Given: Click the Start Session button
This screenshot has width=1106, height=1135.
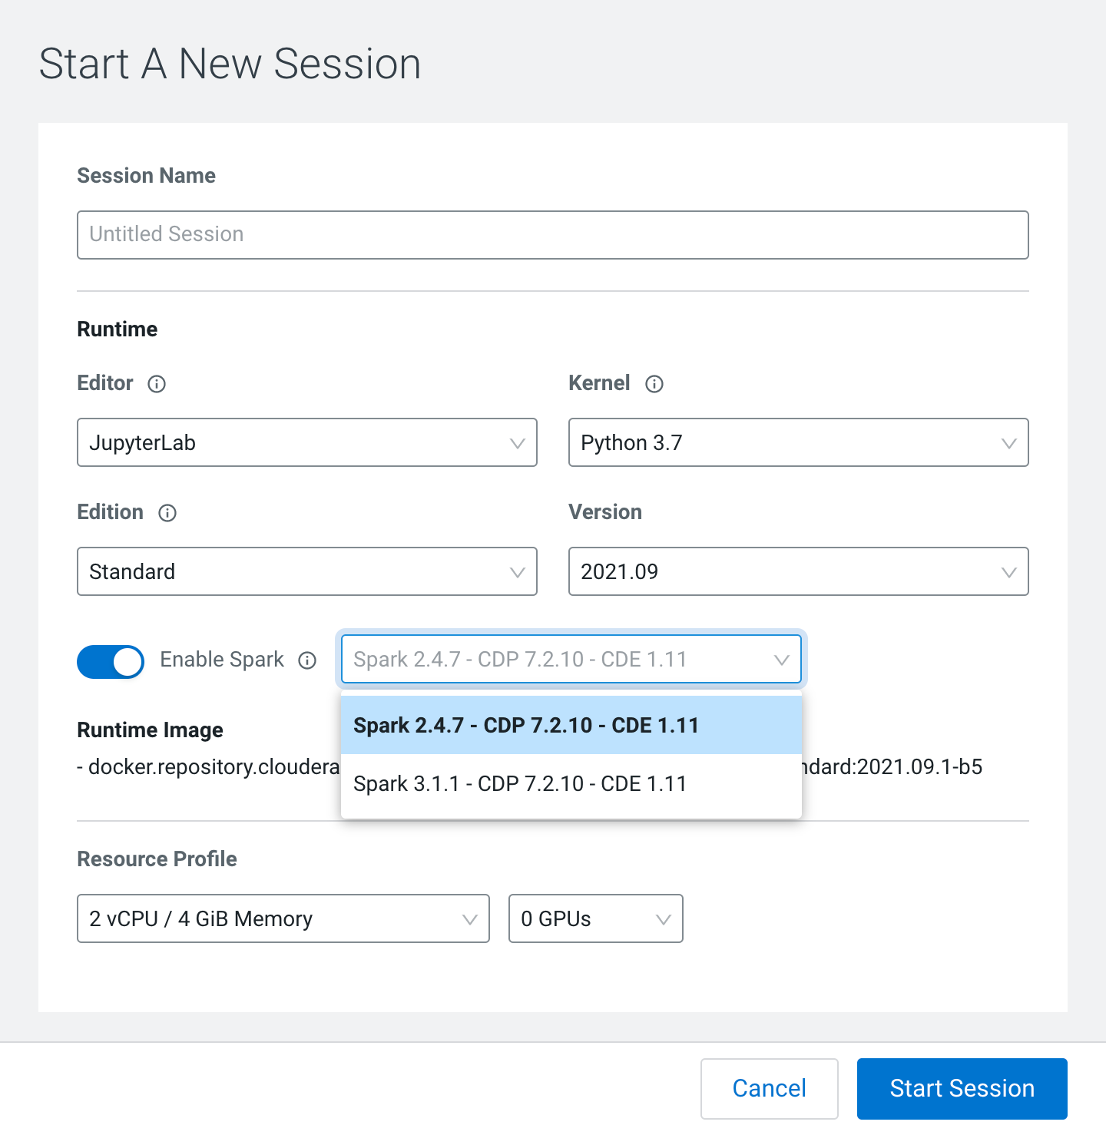Looking at the screenshot, I should pos(962,1088).
